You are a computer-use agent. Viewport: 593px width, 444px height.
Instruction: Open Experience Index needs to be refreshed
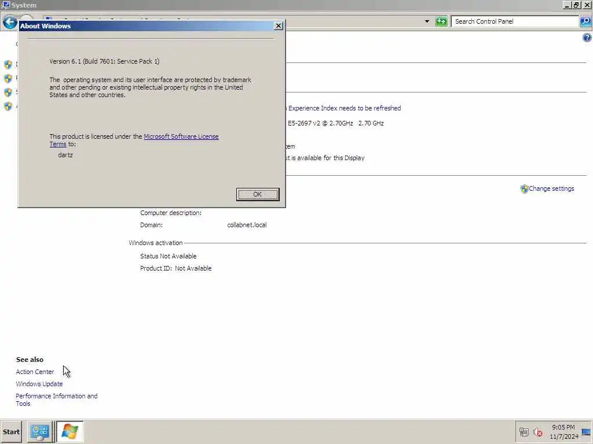click(x=344, y=108)
